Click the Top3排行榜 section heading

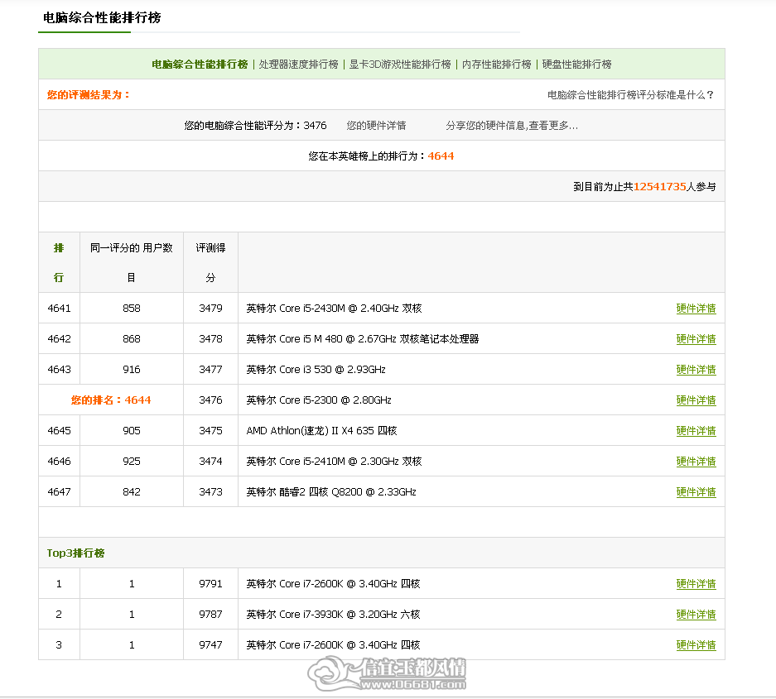75,553
